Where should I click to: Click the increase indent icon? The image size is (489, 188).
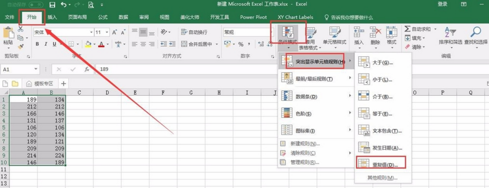coord(173,44)
